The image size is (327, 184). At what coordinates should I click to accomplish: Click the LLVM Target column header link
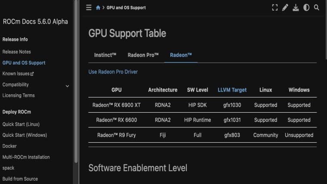[x=232, y=90]
